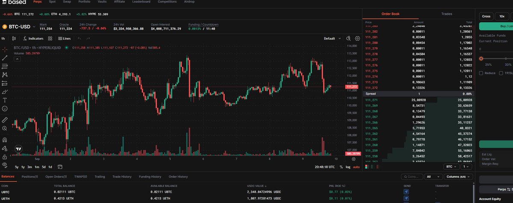Open the Cross margin mode selector
The height and width of the screenshot is (203, 513).
[x=486, y=16]
